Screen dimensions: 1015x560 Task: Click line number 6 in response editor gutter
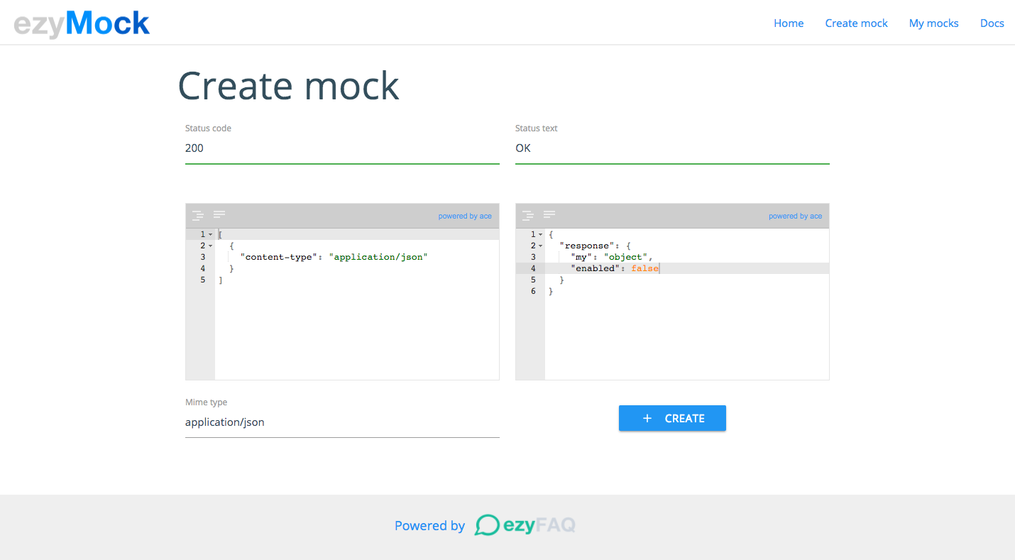(533, 291)
